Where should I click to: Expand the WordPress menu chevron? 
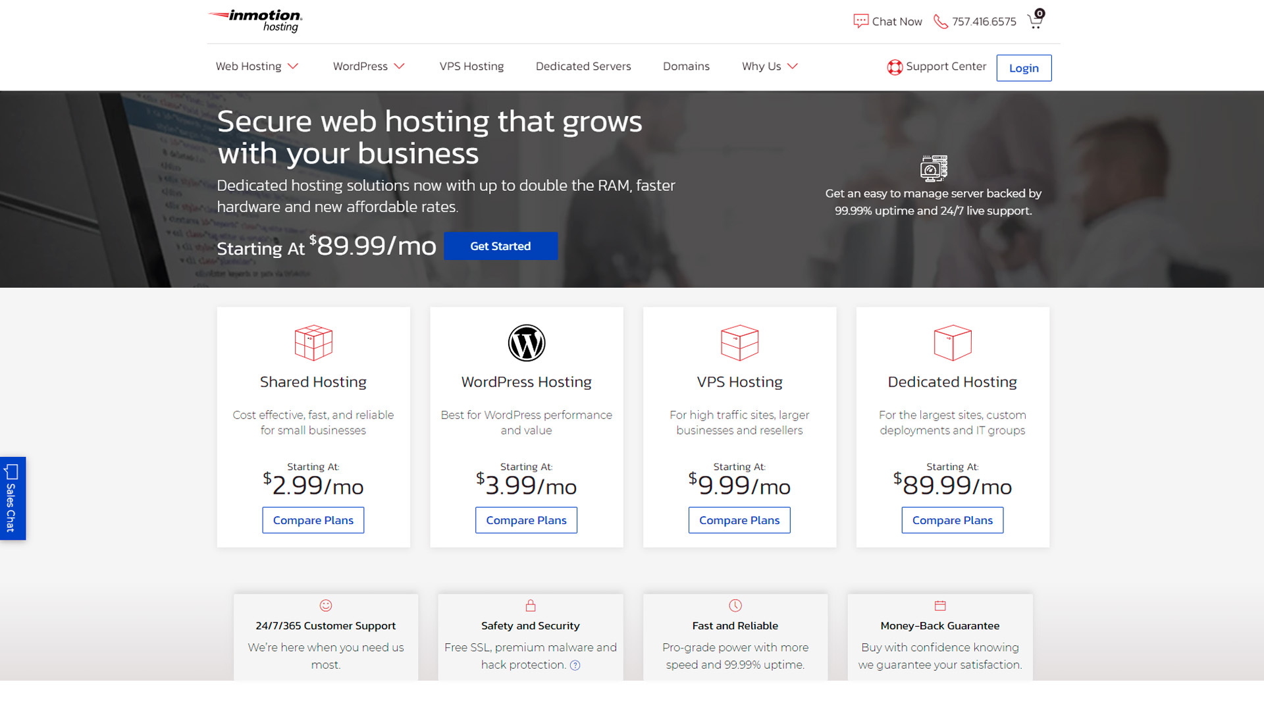(x=400, y=66)
